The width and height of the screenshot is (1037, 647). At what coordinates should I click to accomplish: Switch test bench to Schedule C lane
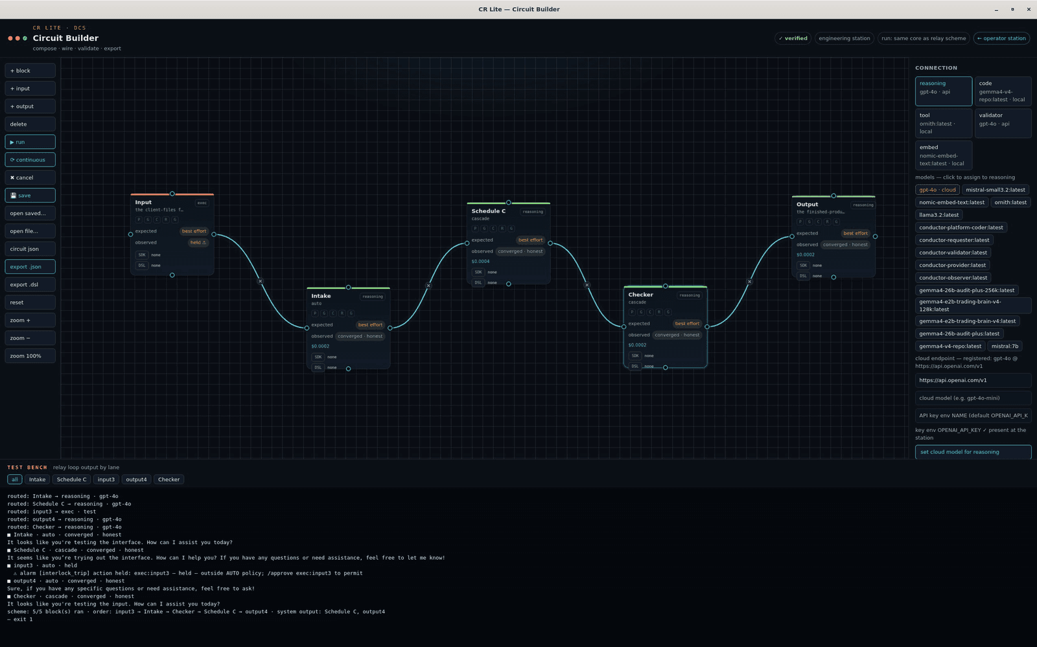(x=71, y=480)
